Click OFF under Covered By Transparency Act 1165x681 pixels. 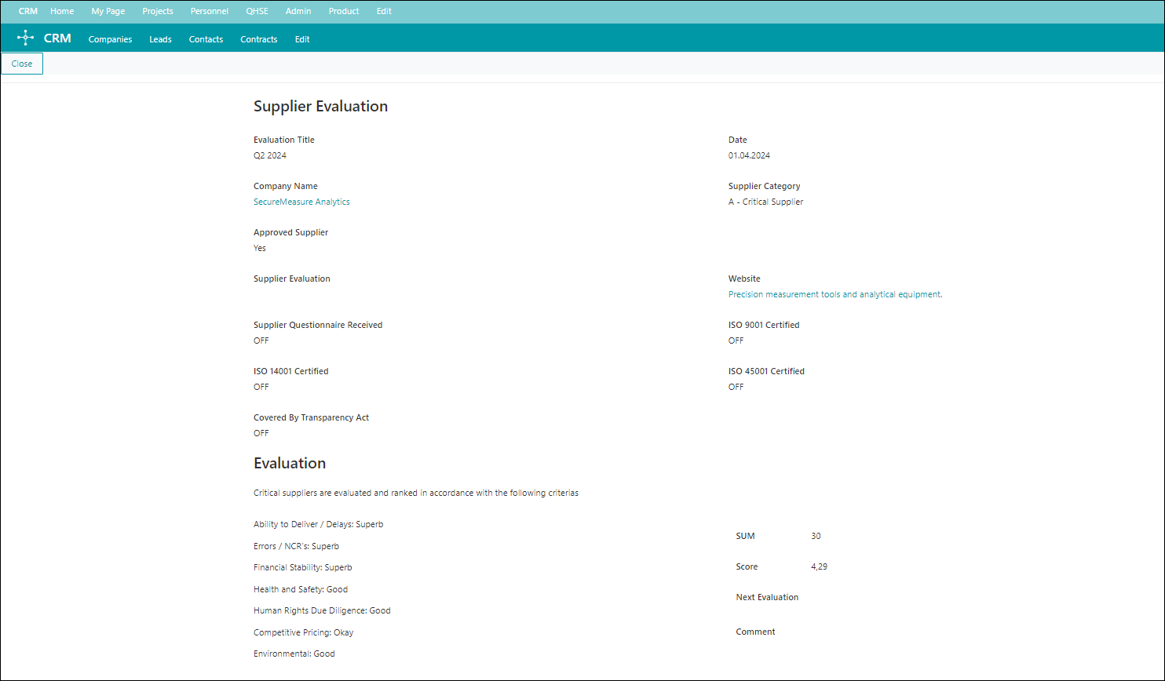pyautogui.click(x=261, y=433)
